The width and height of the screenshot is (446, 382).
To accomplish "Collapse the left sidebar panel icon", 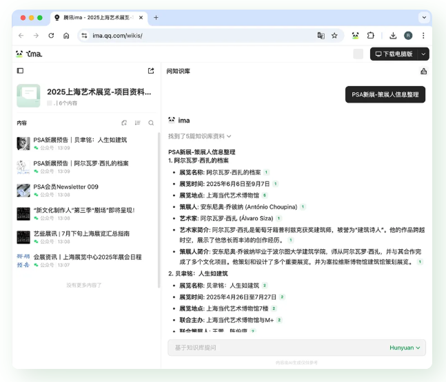I will point(20,71).
